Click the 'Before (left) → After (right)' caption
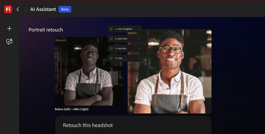Screen dimensions: 265x134 [71, 109]
